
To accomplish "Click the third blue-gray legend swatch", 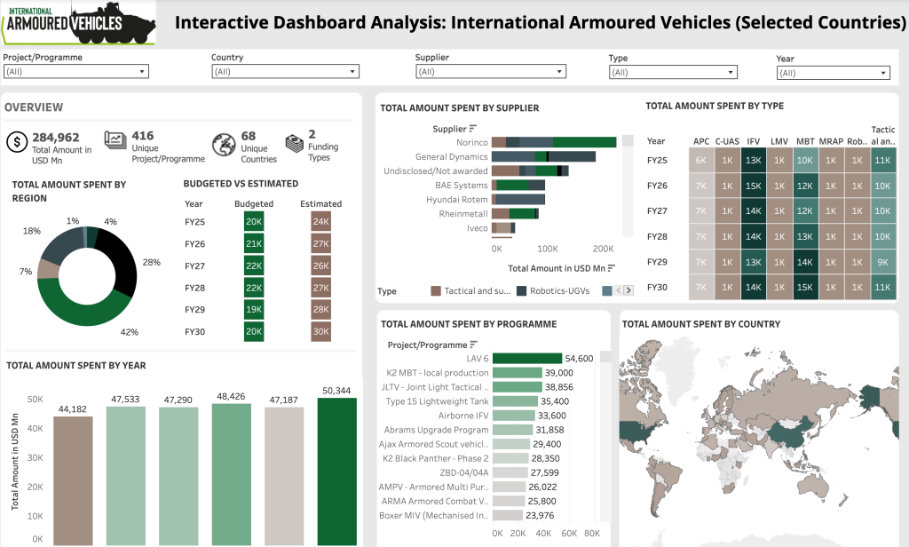I will coord(607,290).
